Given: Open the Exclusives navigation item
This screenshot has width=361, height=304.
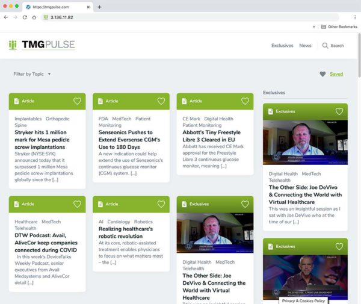Looking at the screenshot, I should point(282,46).
